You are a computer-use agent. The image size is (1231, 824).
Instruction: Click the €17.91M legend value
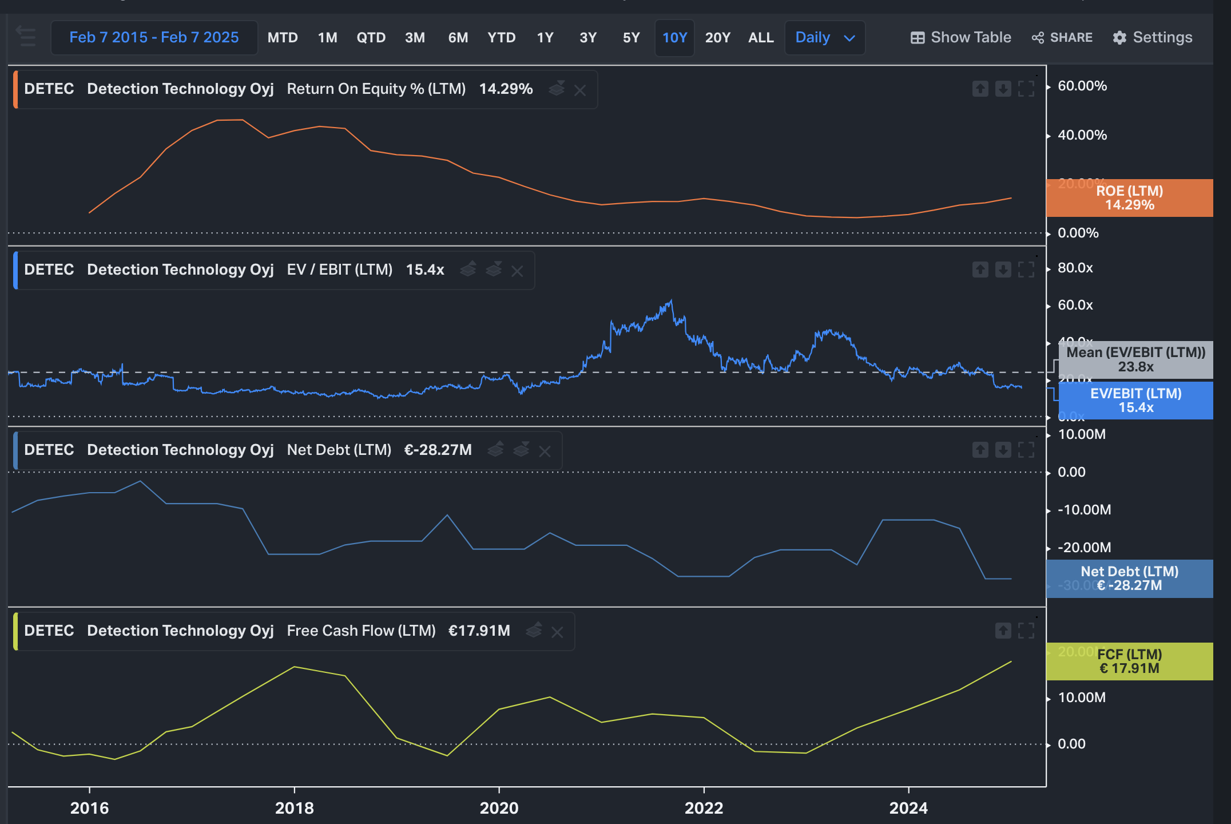pyautogui.click(x=479, y=631)
